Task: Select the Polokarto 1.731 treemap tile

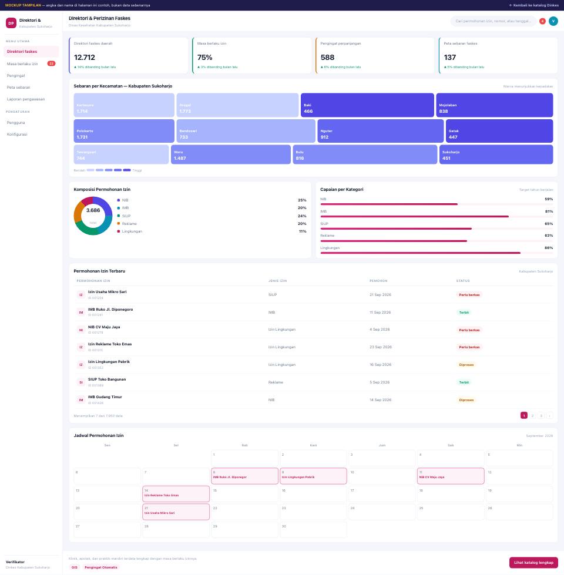Action: pos(124,131)
